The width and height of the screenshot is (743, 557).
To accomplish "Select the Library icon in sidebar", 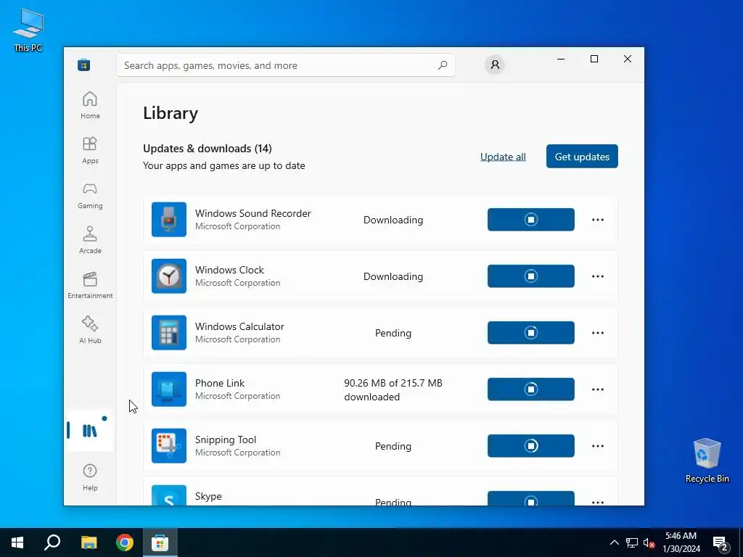I will [x=90, y=431].
